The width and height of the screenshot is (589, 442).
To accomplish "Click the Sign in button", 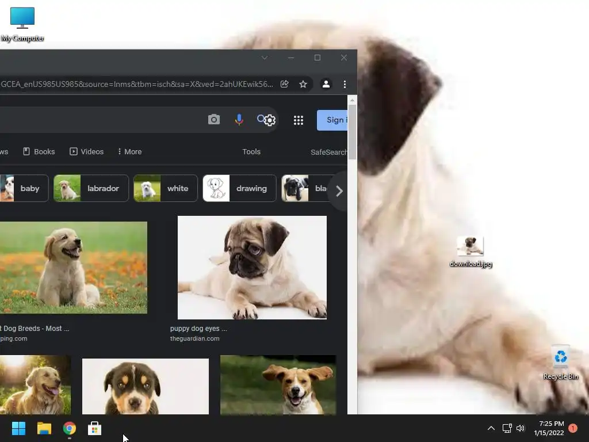I will pyautogui.click(x=332, y=120).
